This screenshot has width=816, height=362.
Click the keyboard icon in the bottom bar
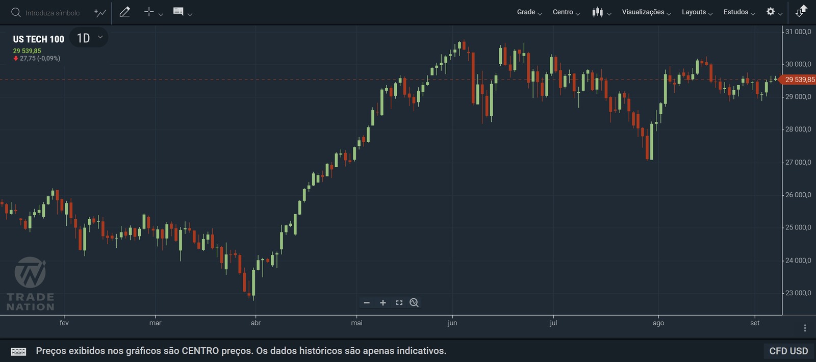pyautogui.click(x=18, y=351)
